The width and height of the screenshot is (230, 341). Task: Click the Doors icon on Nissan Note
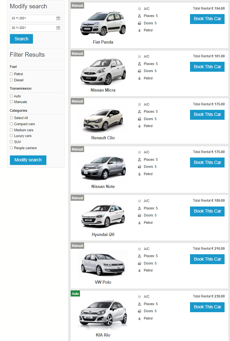click(x=139, y=167)
